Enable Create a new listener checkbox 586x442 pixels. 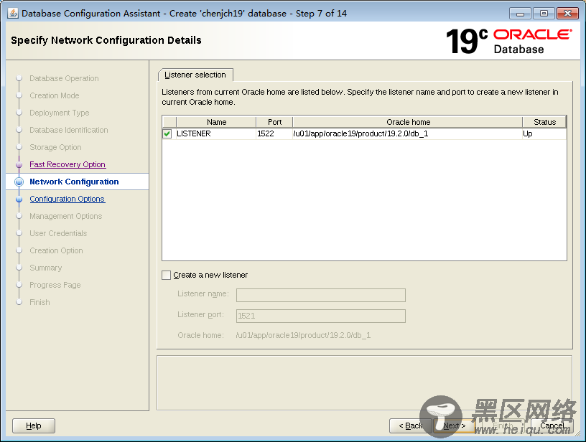[x=167, y=275]
